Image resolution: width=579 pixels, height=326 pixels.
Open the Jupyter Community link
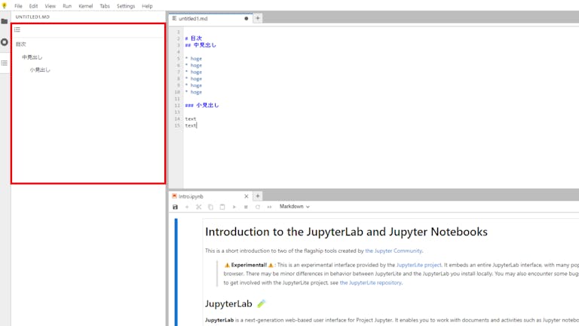pyautogui.click(x=394, y=251)
